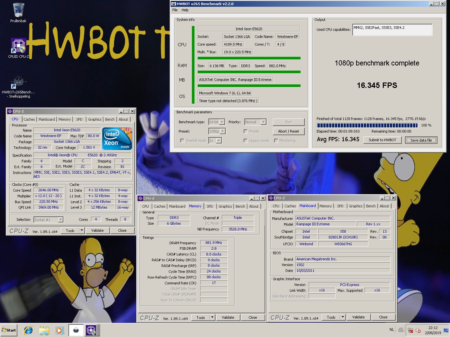Click the CPU-Z title icon in CPU window
Viewport: 450px width, 337px height.
pos(10,111)
